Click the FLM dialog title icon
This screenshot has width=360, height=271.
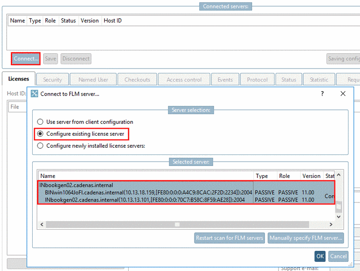pos(35,94)
